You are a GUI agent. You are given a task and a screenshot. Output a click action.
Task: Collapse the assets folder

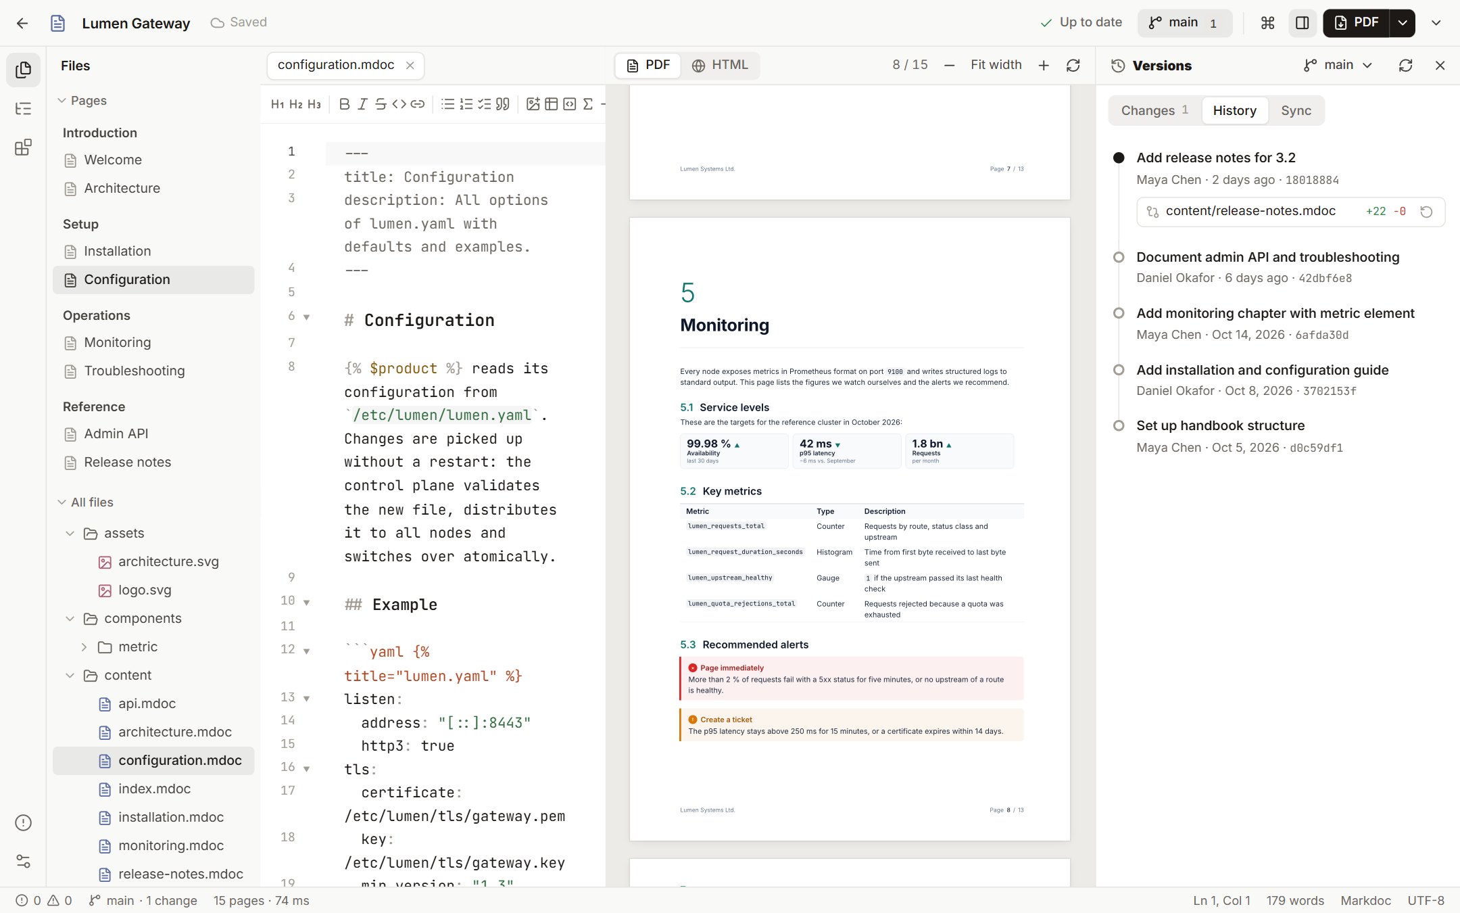(70, 534)
